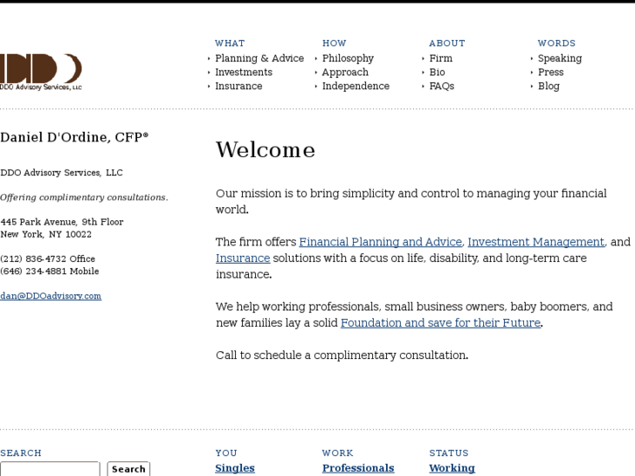This screenshot has height=476, width=635.
Task: Open the Insurance navigation link
Action: coord(238,86)
